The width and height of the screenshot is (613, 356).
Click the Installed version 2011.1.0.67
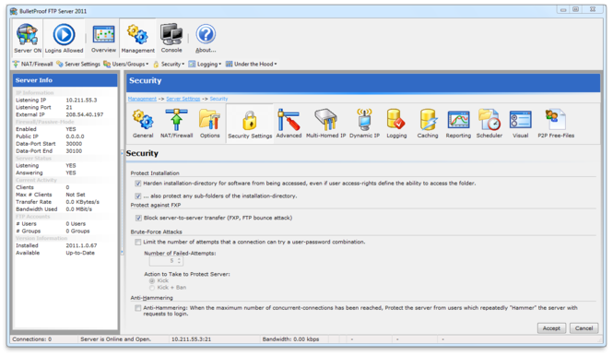coord(81,245)
